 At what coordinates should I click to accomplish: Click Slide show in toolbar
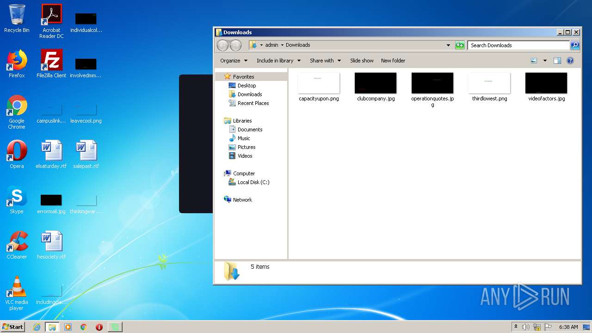(x=362, y=61)
